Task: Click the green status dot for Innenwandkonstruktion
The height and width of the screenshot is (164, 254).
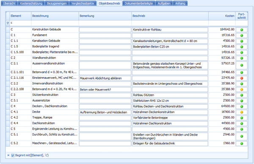Action: pyautogui.click(x=242, y=84)
